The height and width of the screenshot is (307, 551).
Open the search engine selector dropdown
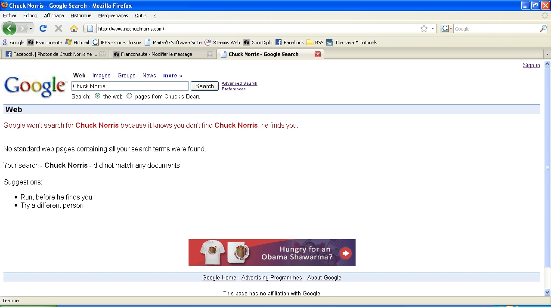pos(447,29)
